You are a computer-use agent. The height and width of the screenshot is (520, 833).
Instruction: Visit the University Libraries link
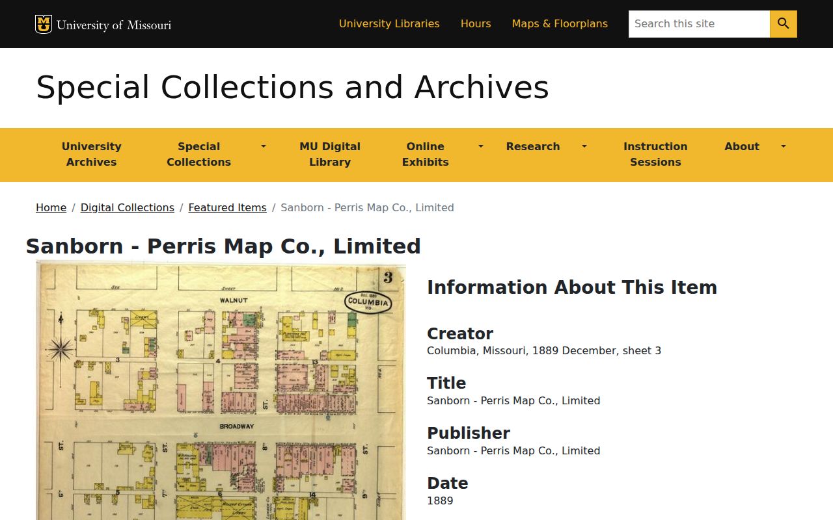pos(389,24)
